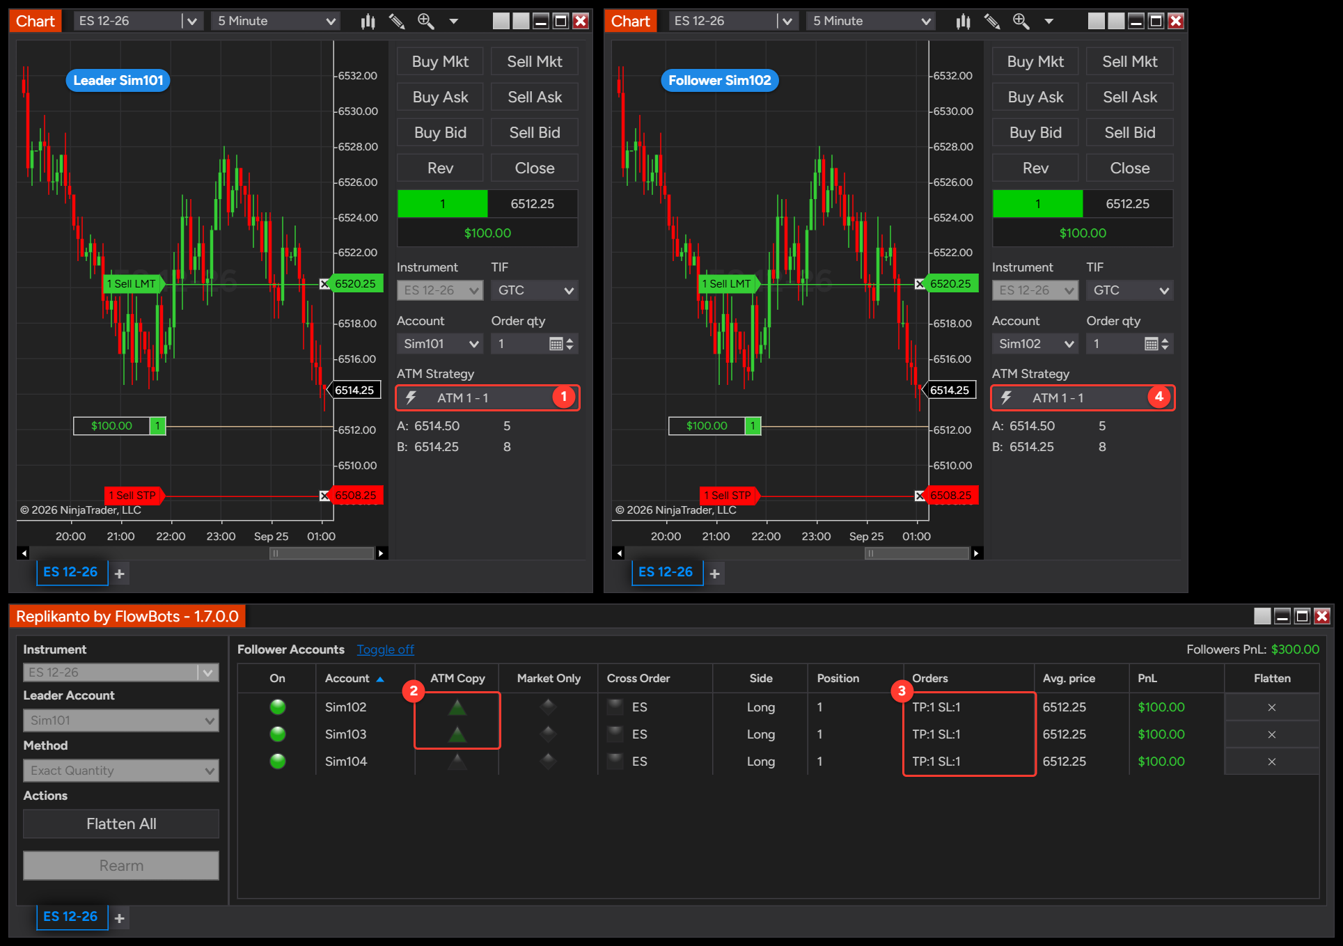Click the Flatten All button
The image size is (1343, 946).
point(121,824)
